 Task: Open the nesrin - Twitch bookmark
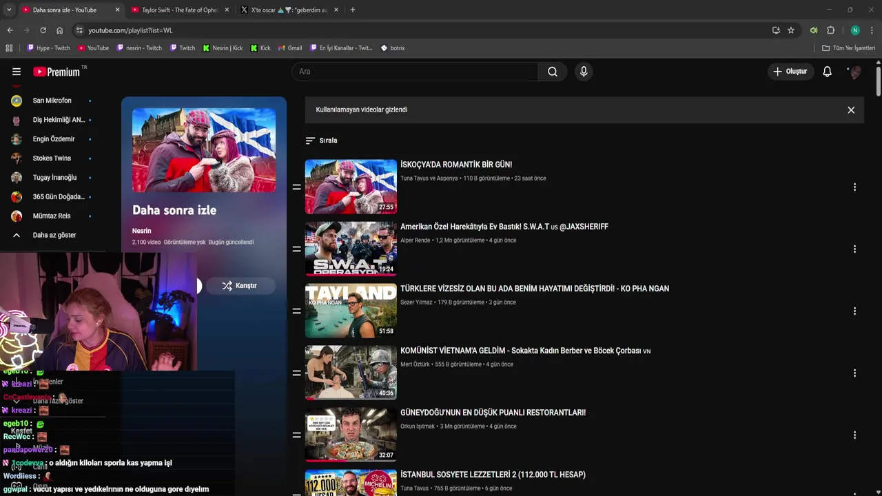[x=139, y=48]
